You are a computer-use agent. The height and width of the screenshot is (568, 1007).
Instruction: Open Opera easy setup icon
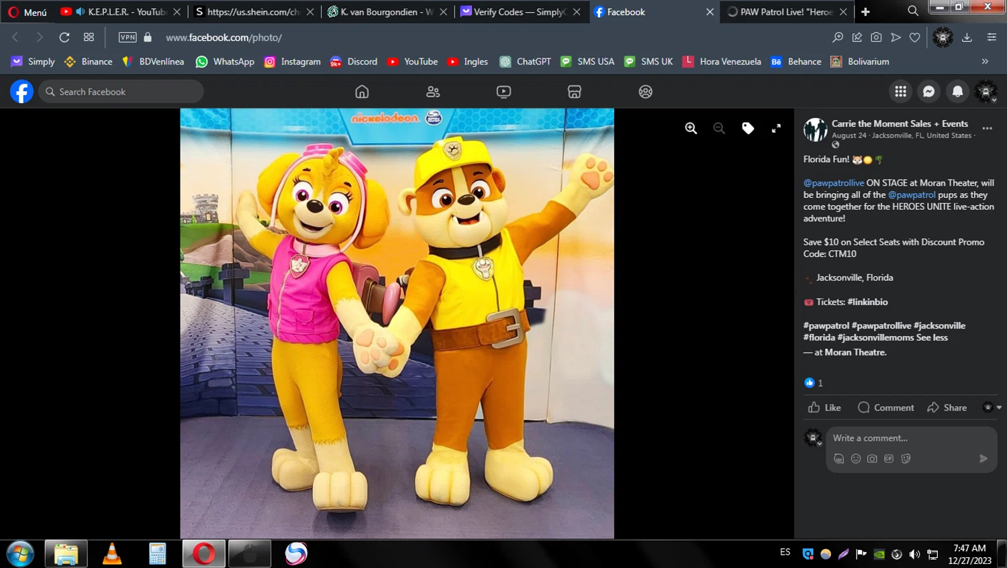tap(992, 38)
